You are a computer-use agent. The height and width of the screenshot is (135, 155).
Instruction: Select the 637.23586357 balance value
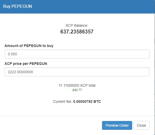point(77,32)
